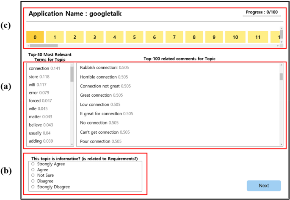Click the horizontal scrollbar thumb under topic tiles
Viewport: 290px width, 200px height.
tap(44, 46)
